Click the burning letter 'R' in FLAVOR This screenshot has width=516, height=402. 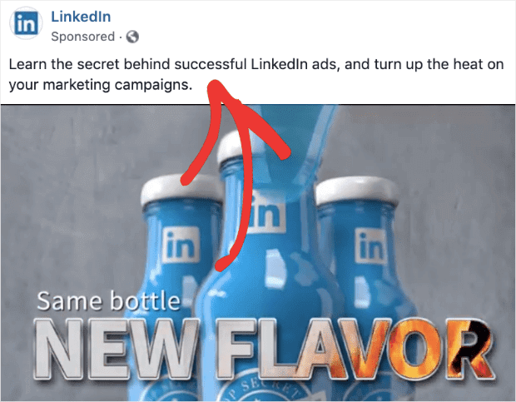(472, 350)
